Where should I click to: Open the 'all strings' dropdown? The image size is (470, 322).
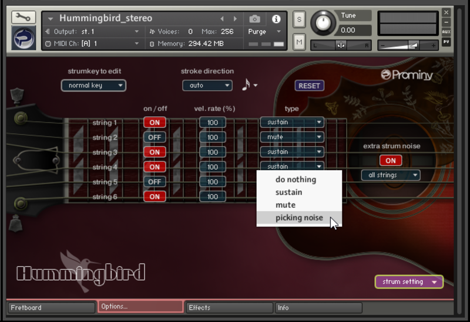(x=391, y=175)
